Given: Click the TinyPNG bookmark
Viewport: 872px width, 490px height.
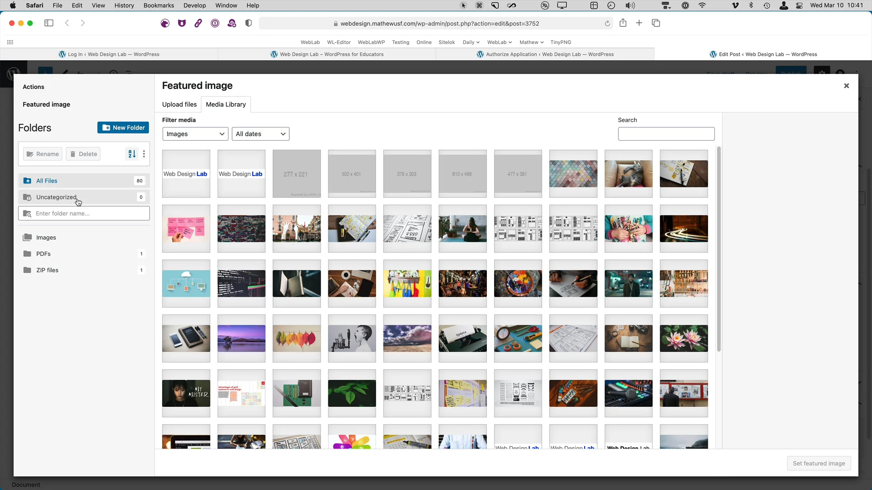Looking at the screenshot, I should 560,42.
